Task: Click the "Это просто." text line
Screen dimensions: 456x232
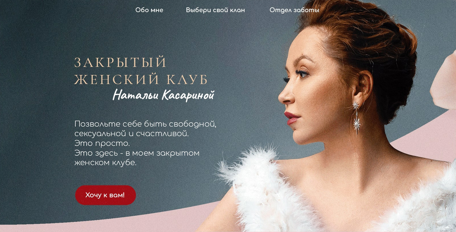Action: coord(102,143)
